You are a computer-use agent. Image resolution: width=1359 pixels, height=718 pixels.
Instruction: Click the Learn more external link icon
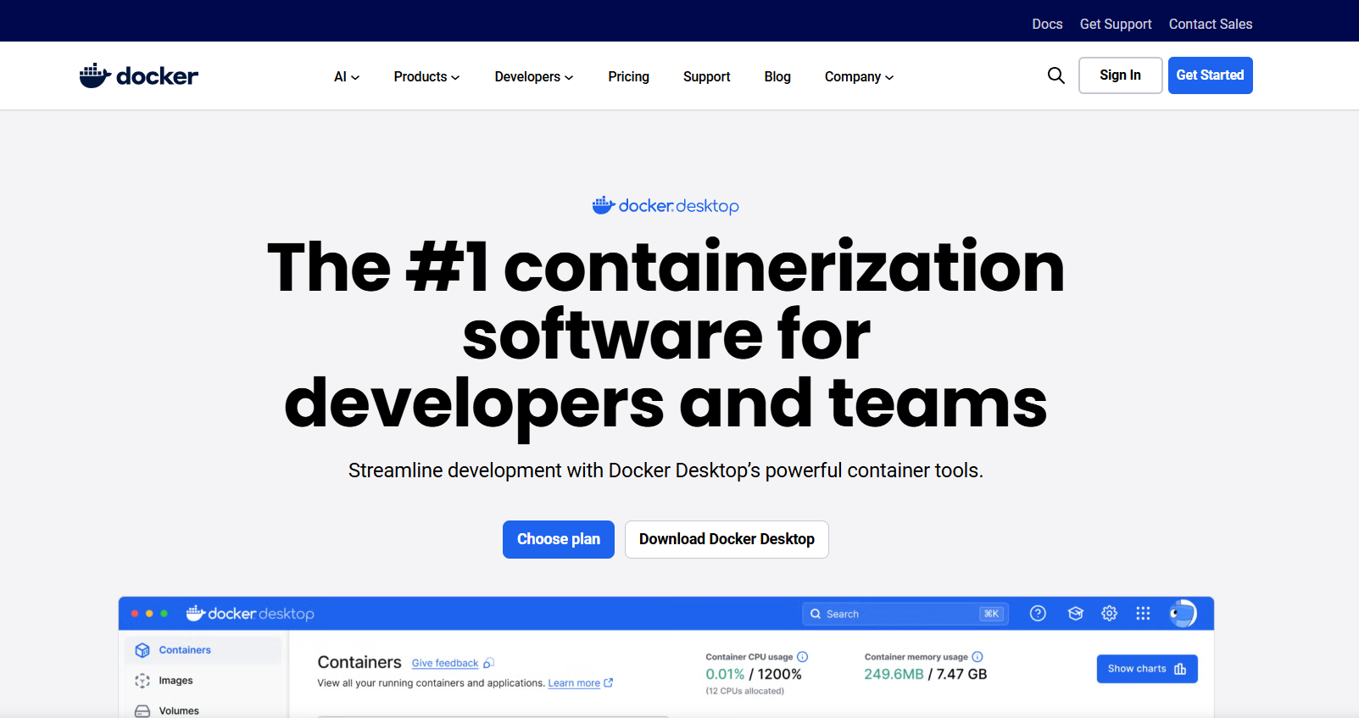[x=609, y=682]
